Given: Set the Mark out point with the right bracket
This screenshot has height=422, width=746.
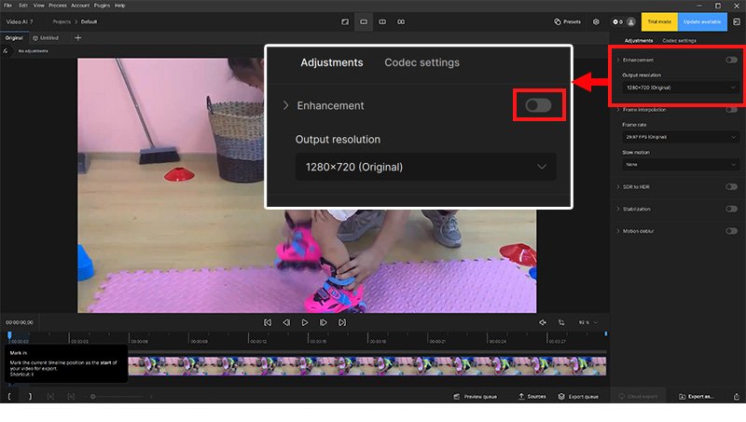Looking at the screenshot, I should pos(30,396).
